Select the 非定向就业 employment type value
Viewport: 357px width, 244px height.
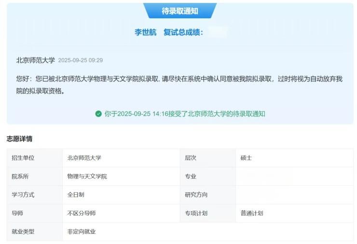tap(82, 231)
